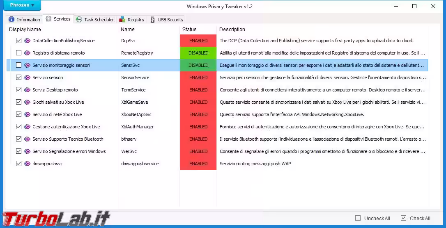This screenshot has height=228, width=446.
Task: Click the Services tab gear icon
Action: 48,19
